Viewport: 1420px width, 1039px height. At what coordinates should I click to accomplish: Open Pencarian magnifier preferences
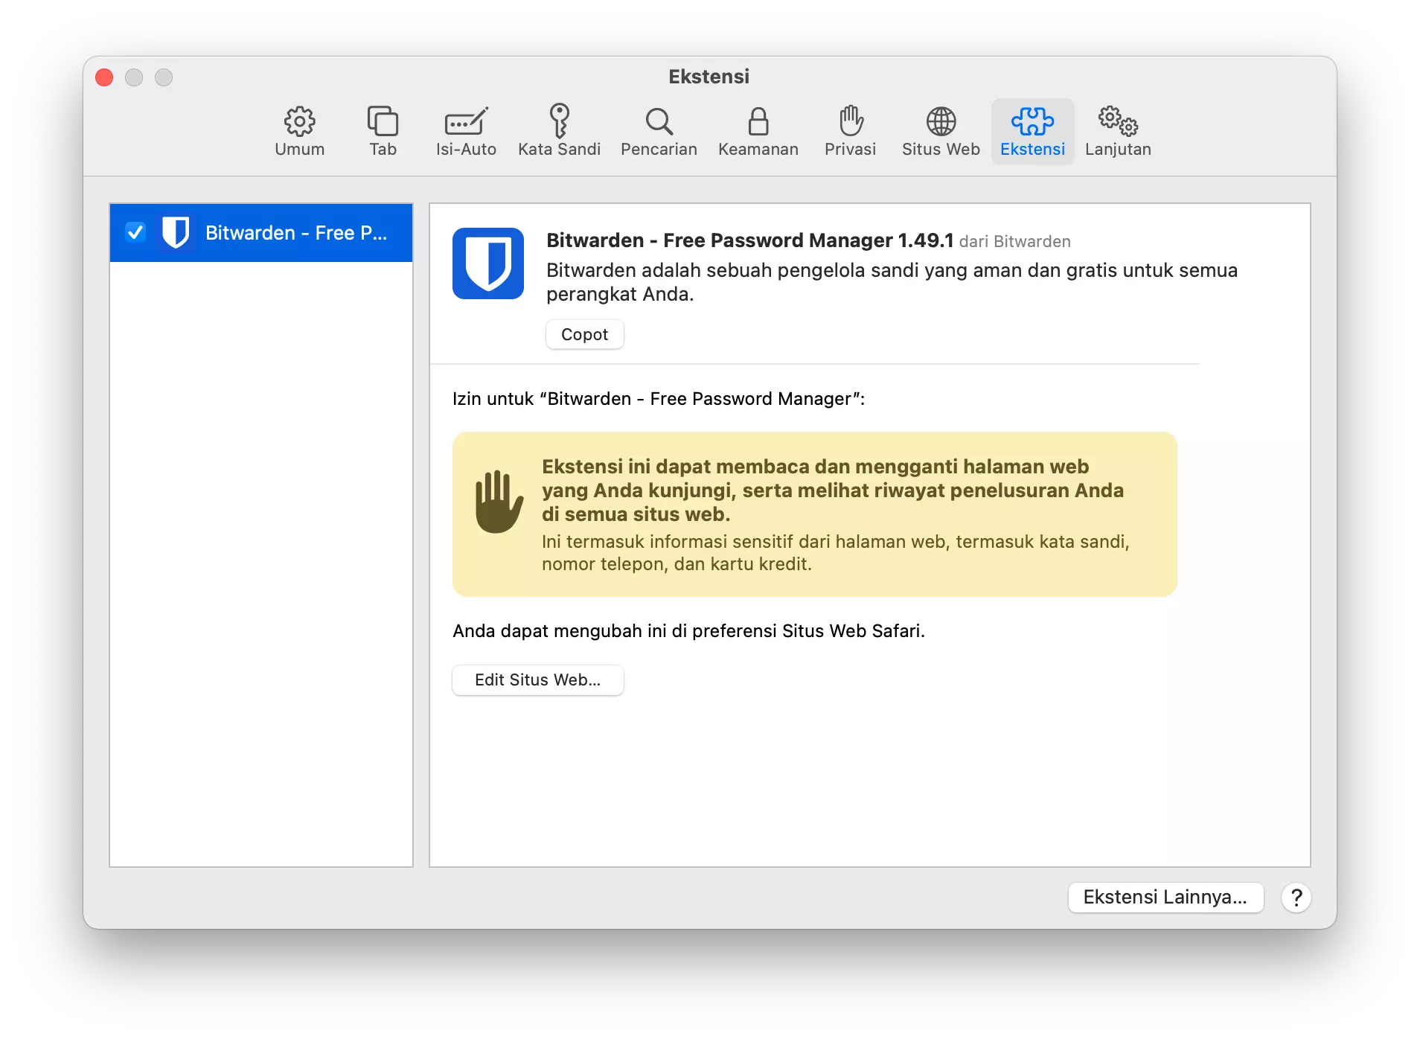[x=659, y=130]
